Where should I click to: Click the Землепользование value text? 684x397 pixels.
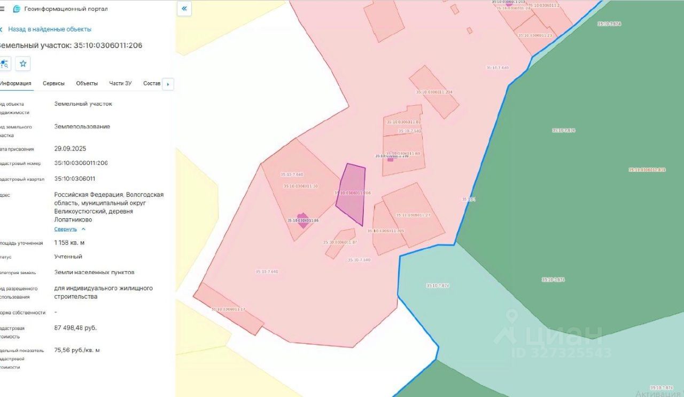[x=82, y=126]
